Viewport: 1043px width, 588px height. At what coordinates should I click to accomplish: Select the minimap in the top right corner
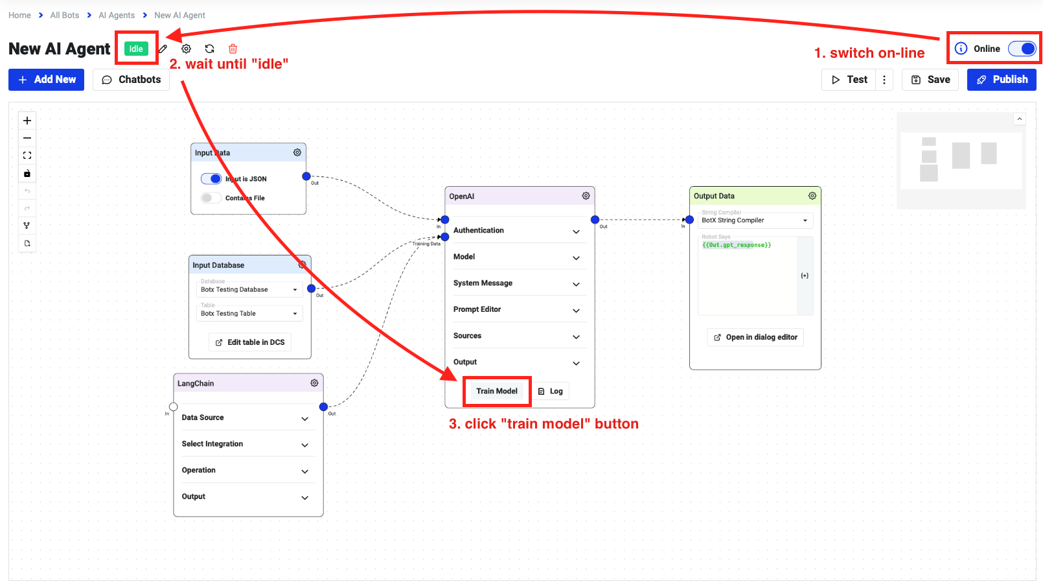(x=961, y=161)
